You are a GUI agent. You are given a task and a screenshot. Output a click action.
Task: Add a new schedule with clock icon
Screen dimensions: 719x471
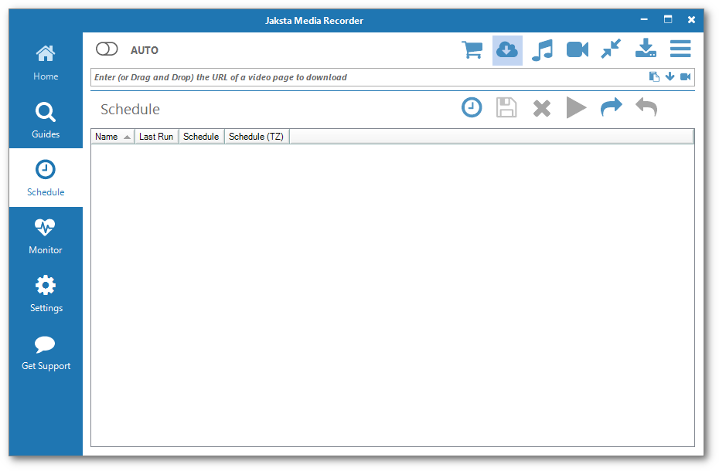(x=472, y=107)
